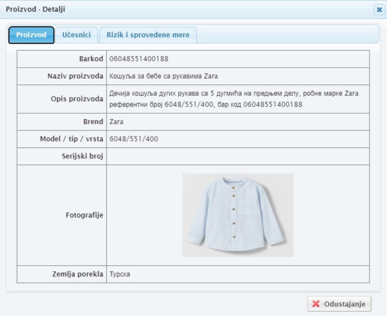Select the Rizik i sprovedene mere tab
Image resolution: width=387 pixels, height=316 pixels.
[148, 35]
